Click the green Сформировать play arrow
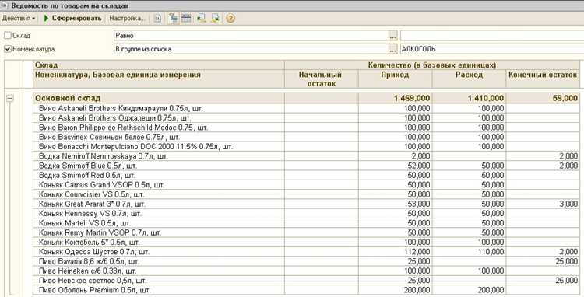The height and width of the screenshot is (297, 584). coord(46,18)
